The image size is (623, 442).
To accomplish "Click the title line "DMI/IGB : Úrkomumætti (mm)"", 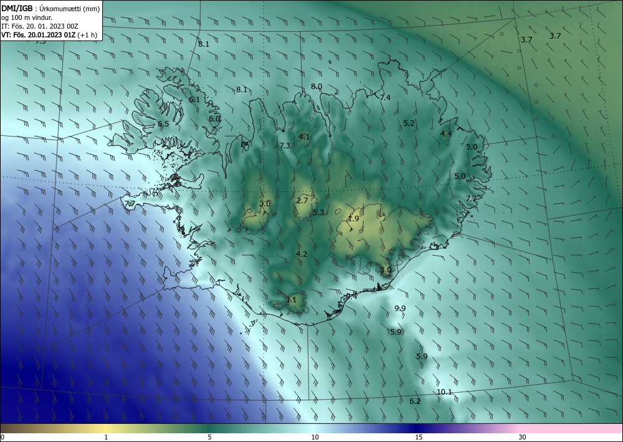I will point(50,8).
